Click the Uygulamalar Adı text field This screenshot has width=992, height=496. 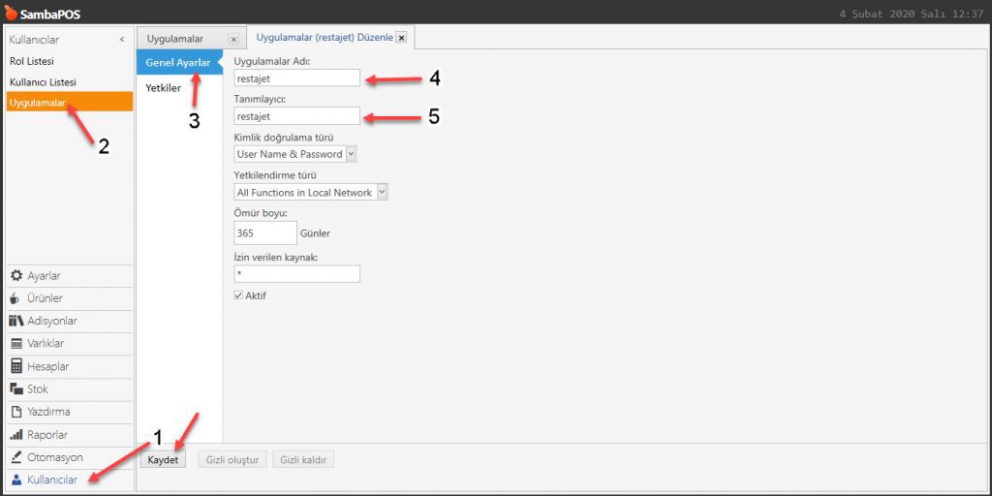tap(296, 78)
